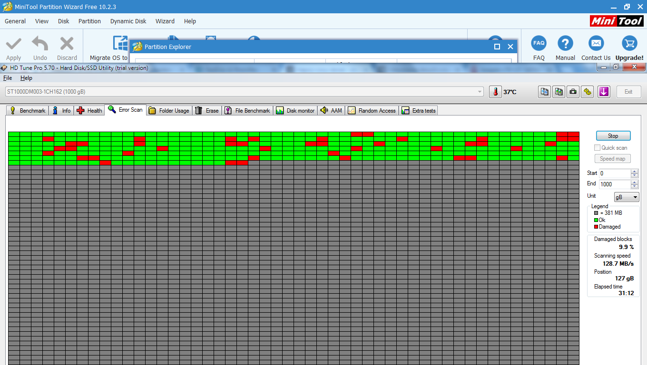This screenshot has height=365, width=647.
Task: Click the End input field
Action: (x=615, y=184)
